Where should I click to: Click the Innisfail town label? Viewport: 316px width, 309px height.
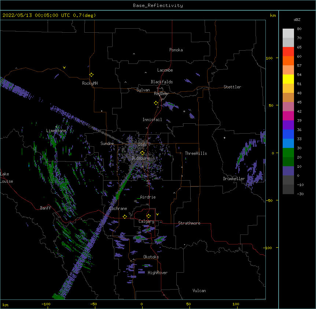152,120
